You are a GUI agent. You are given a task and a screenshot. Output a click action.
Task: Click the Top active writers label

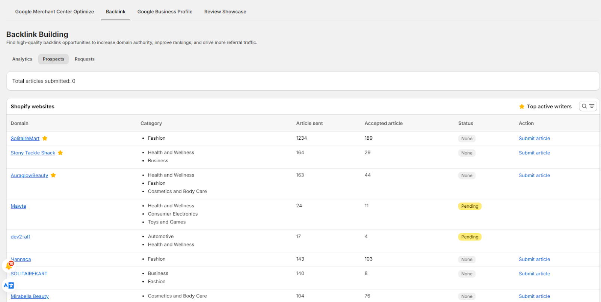pos(549,107)
